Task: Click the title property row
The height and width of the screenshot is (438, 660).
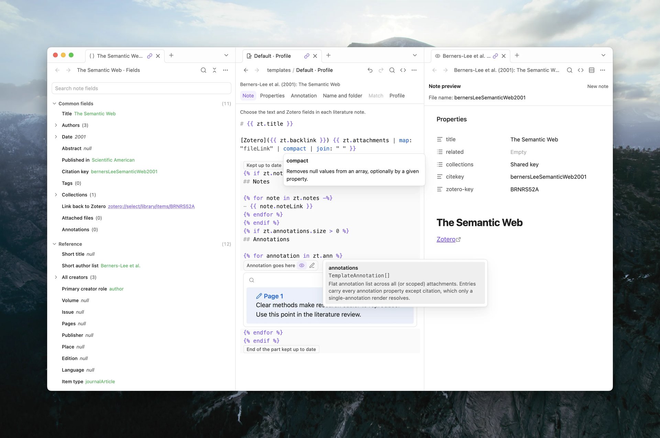Action: click(518, 140)
